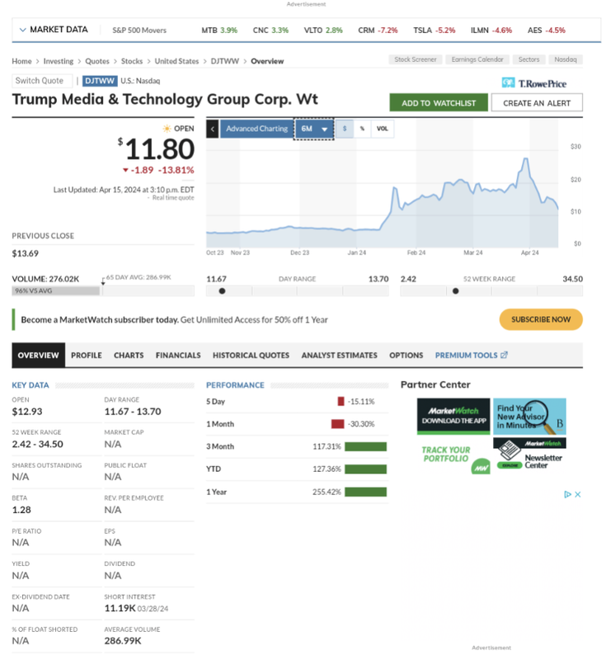Click Stocks breadcrumb link
Screen dimensions: 606x660
coord(132,61)
